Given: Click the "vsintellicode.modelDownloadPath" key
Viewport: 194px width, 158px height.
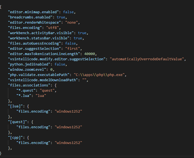Looking at the screenshot, I should click(x=44, y=80).
